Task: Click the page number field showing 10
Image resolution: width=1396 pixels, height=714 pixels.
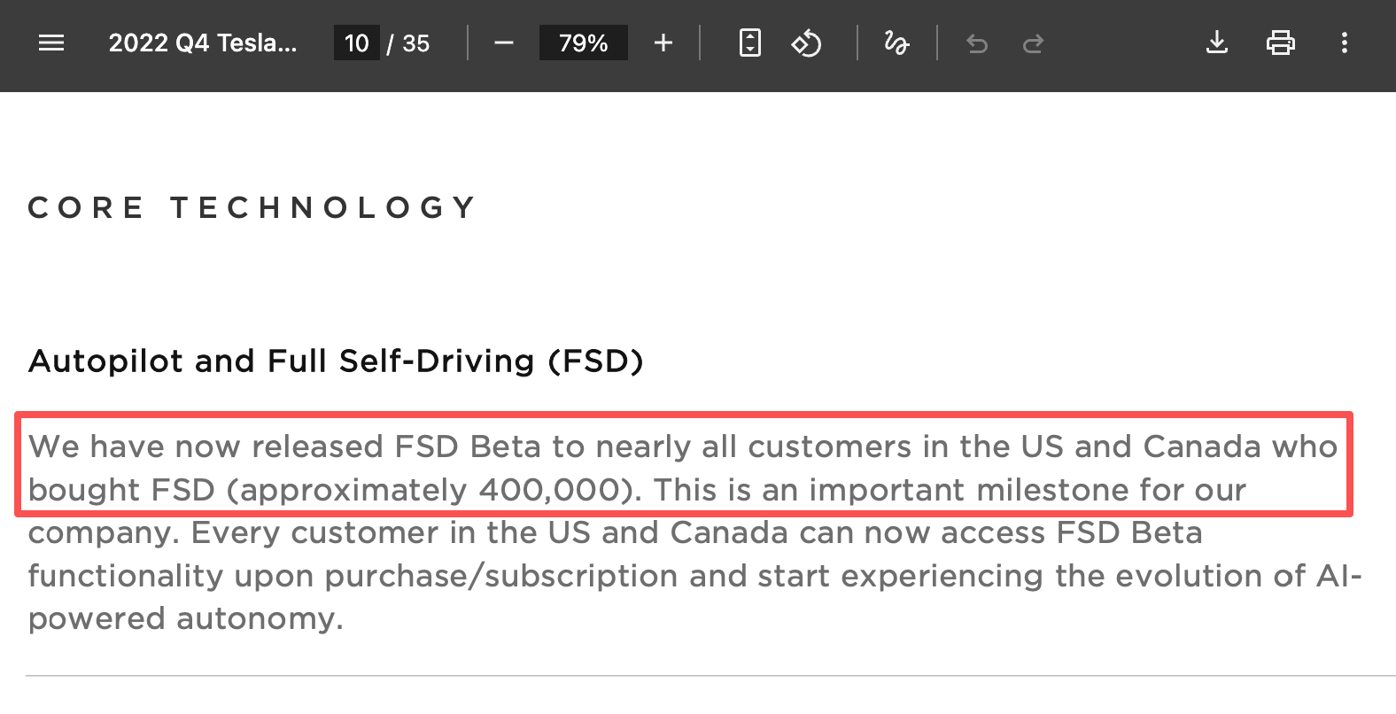Action: pyautogui.click(x=356, y=43)
